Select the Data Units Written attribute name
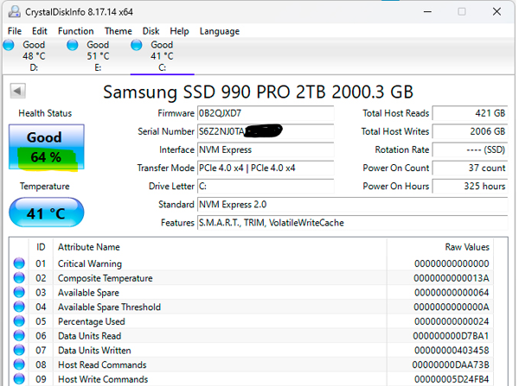 coord(94,351)
